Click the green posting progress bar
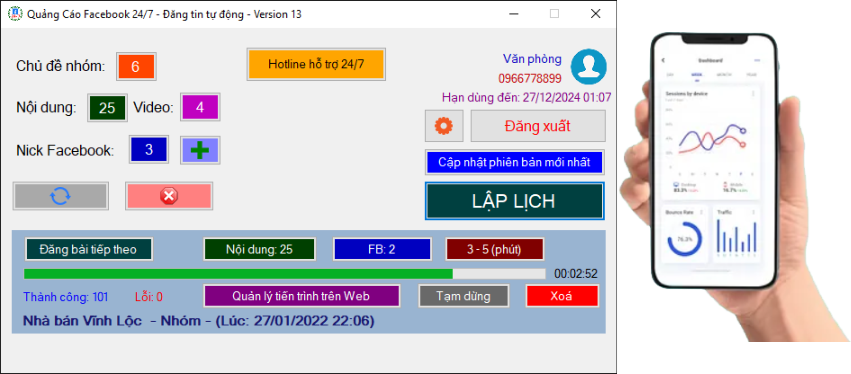 click(284, 273)
